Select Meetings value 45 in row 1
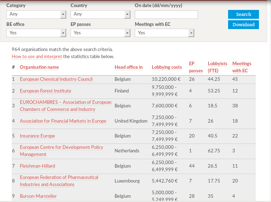The width and height of the screenshot is (271, 202). tap(235, 79)
